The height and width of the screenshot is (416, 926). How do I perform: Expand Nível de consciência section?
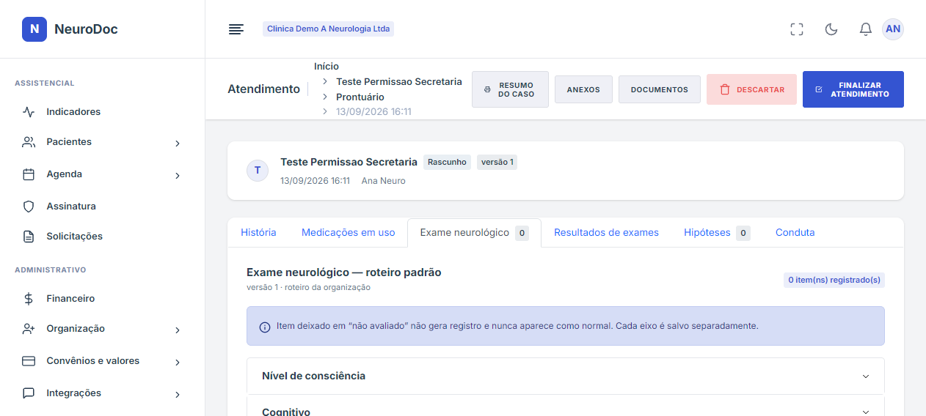566,376
